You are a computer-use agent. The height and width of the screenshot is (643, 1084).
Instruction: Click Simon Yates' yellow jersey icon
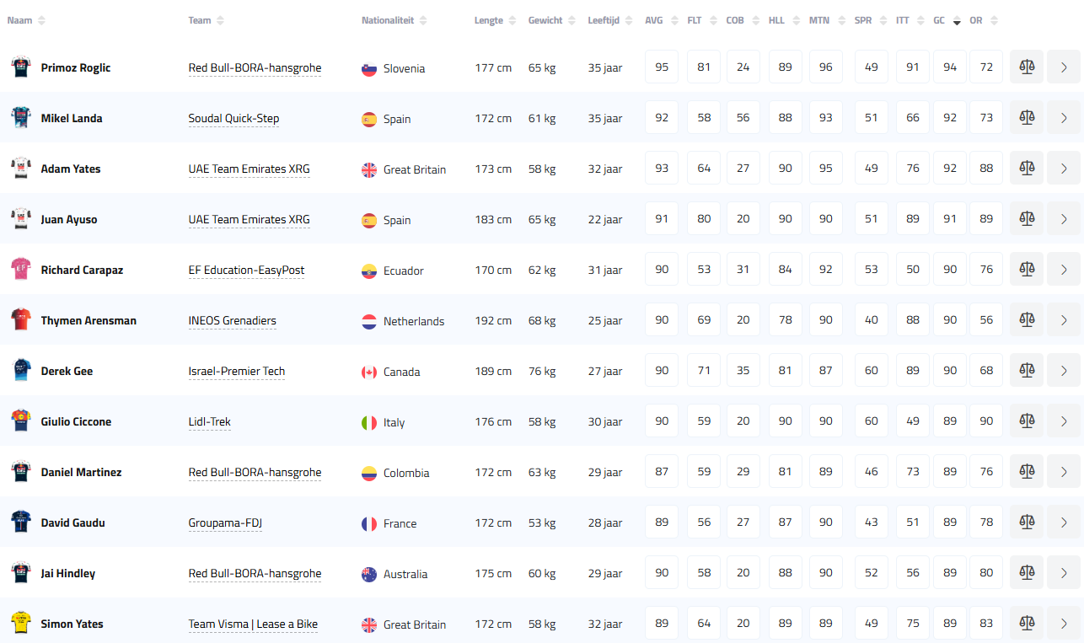(x=20, y=624)
